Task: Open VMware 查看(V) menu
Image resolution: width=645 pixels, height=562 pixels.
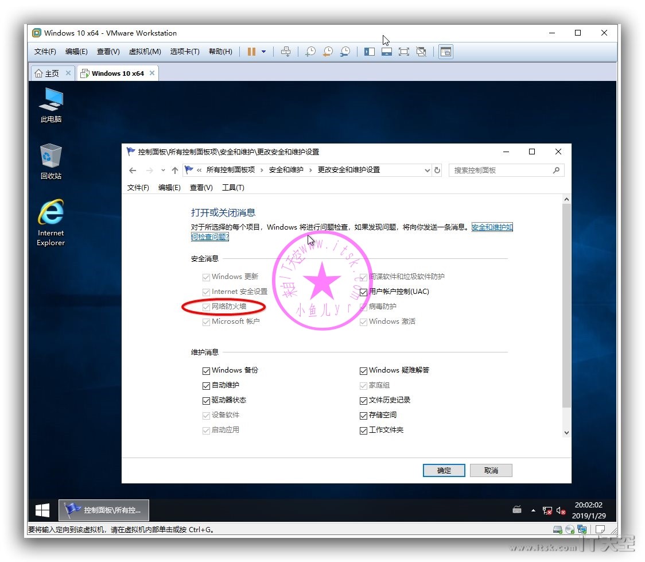Action: pyautogui.click(x=108, y=52)
